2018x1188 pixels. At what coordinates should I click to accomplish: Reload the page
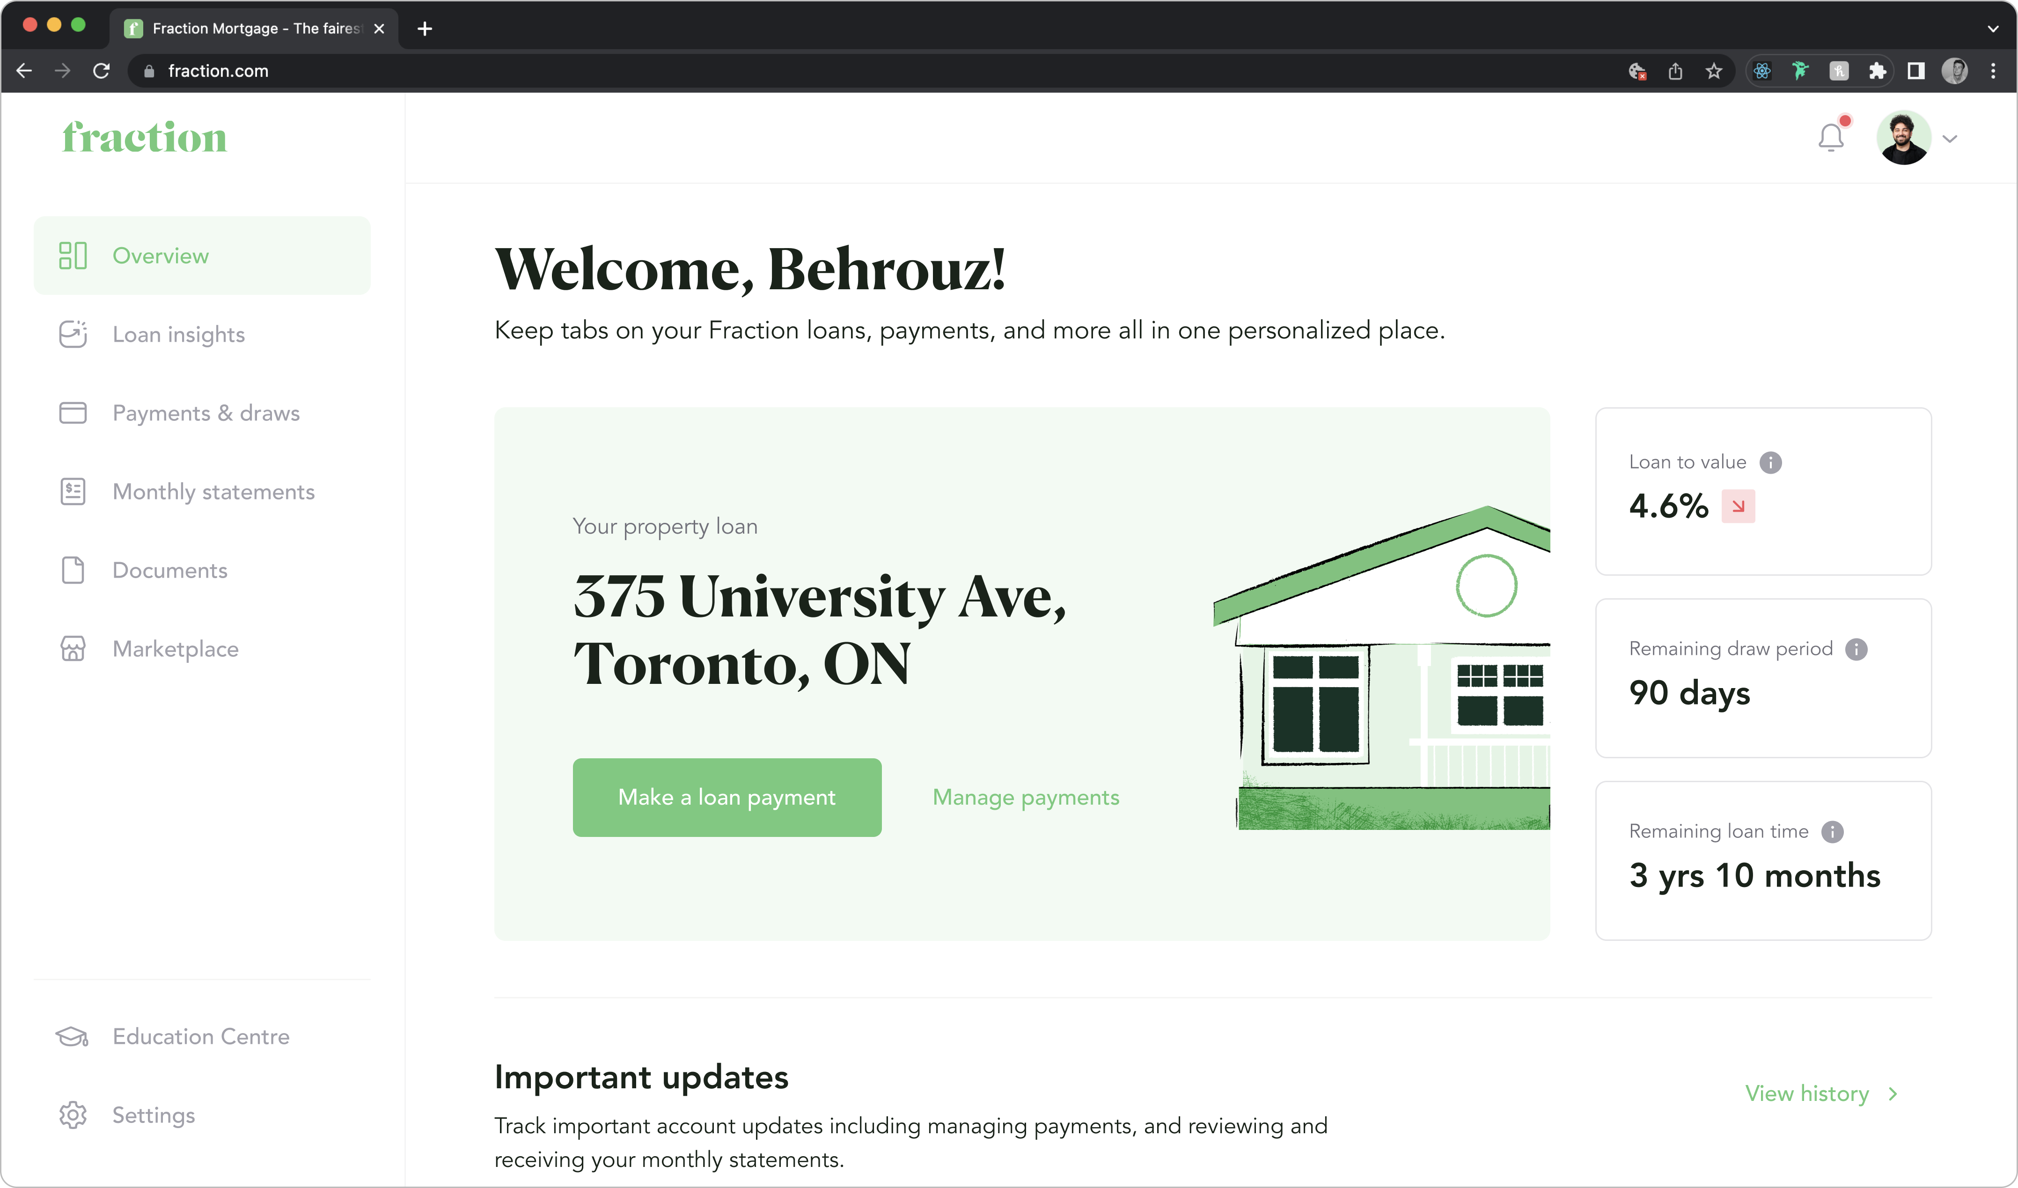click(x=102, y=71)
